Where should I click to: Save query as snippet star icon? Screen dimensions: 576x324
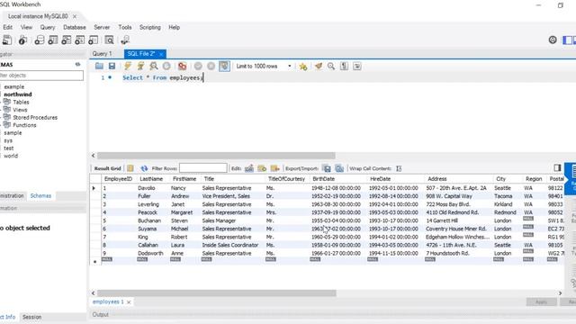pos(303,67)
